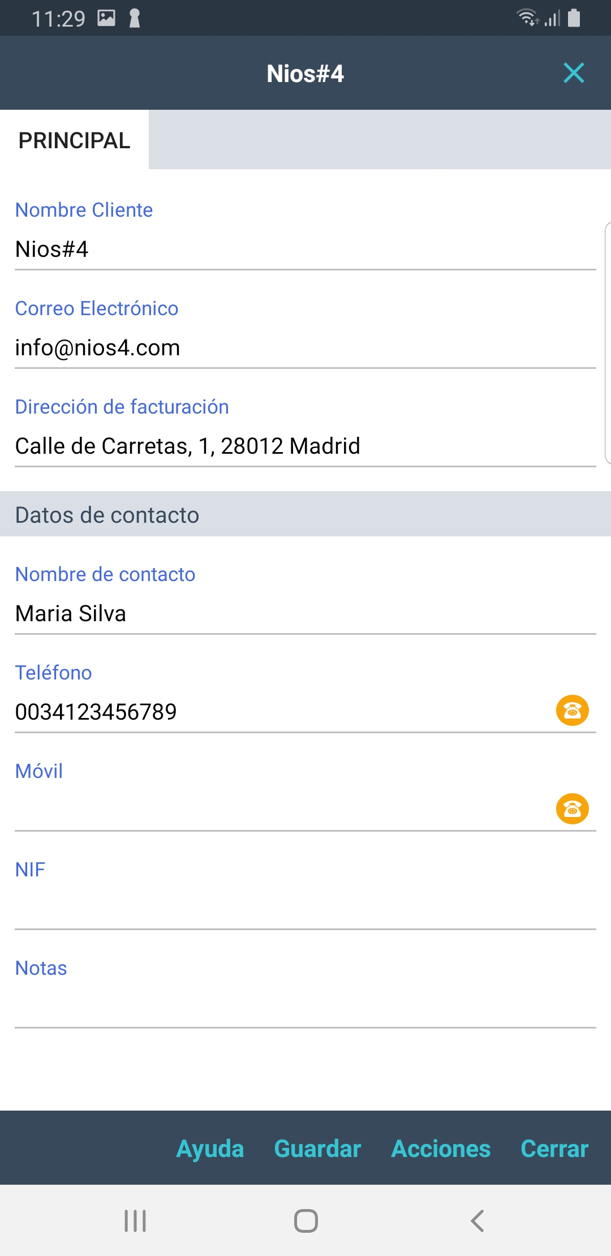Tap the Teléfono number field
The image size is (611, 1256).
pos(277,712)
